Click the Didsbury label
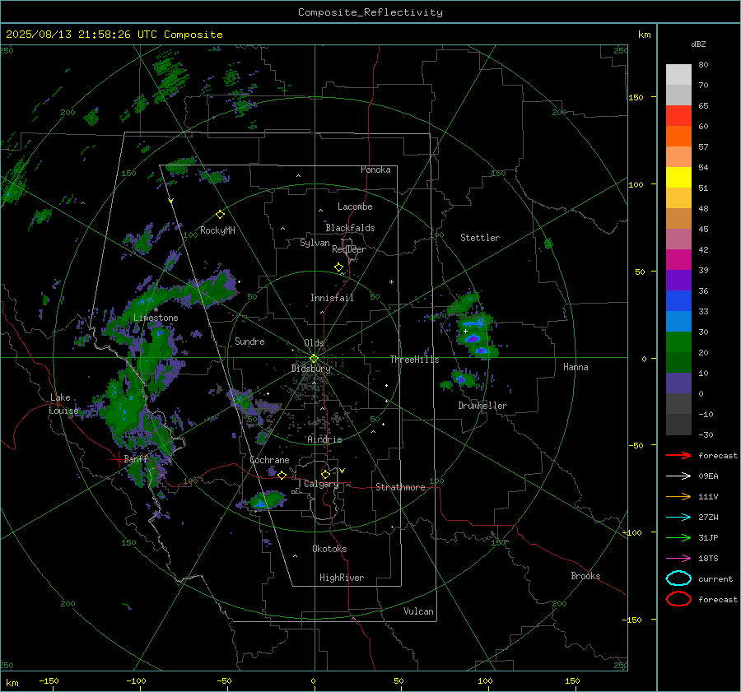 [310, 369]
